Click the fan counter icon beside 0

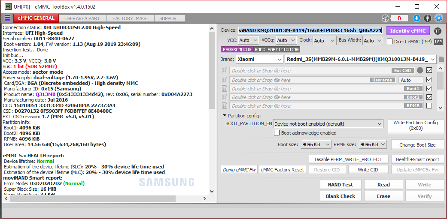click(x=386, y=18)
